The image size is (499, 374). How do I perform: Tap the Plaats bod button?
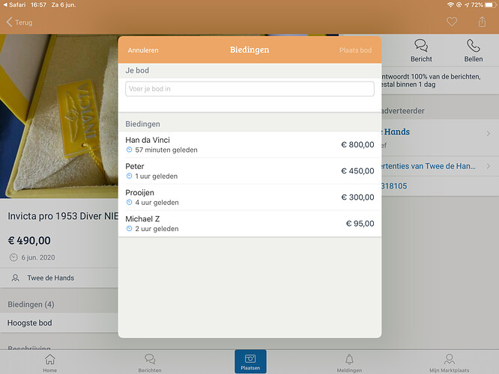[355, 50]
